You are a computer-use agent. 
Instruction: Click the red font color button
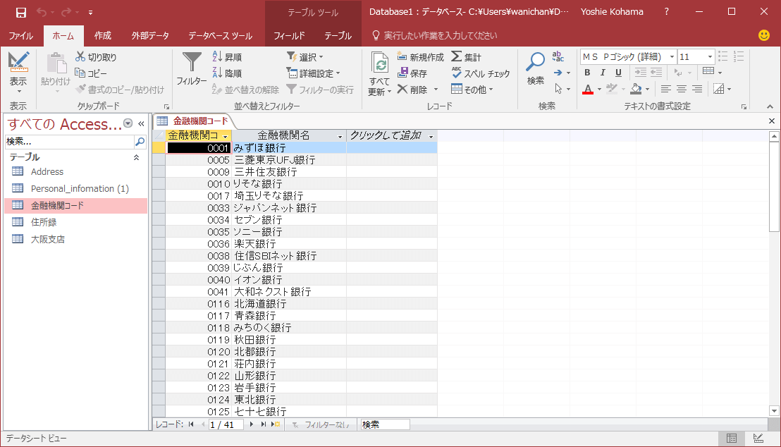tap(588, 90)
